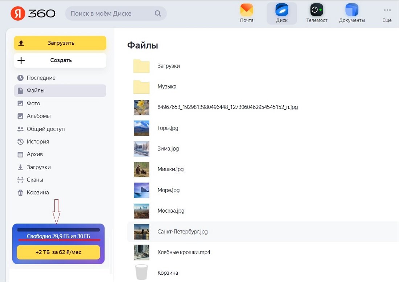Click the Музыка folder name
The height and width of the screenshot is (282, 399).
click(167, 86)
